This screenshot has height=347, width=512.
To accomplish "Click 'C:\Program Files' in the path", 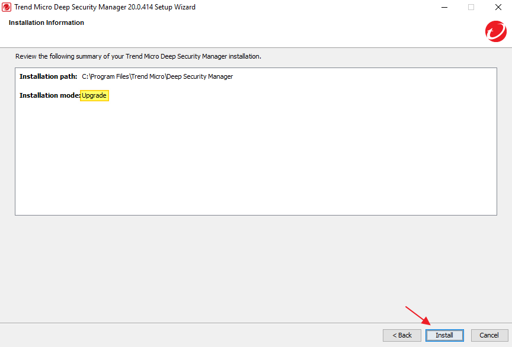I will (x=105, y=76).
